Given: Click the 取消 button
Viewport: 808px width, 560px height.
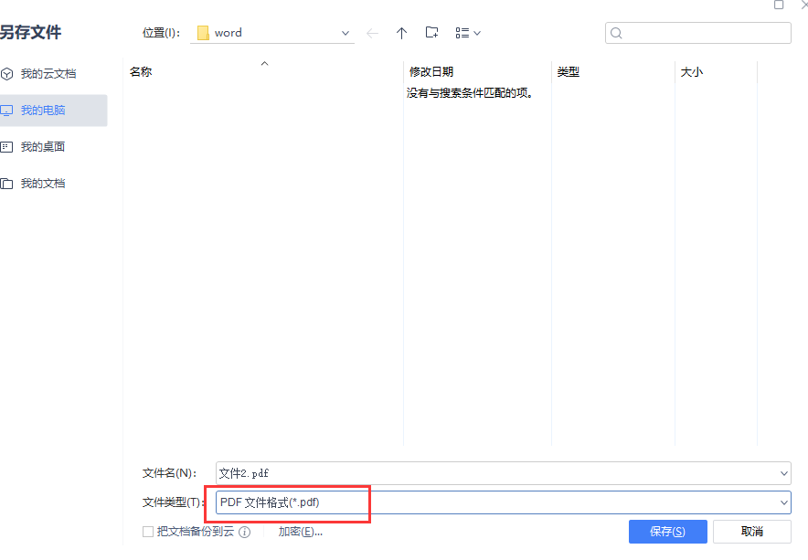Looking at the screenshot, I should pos(752,532).
